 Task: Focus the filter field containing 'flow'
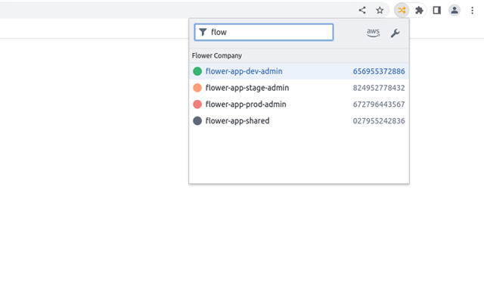coord(264,32)
